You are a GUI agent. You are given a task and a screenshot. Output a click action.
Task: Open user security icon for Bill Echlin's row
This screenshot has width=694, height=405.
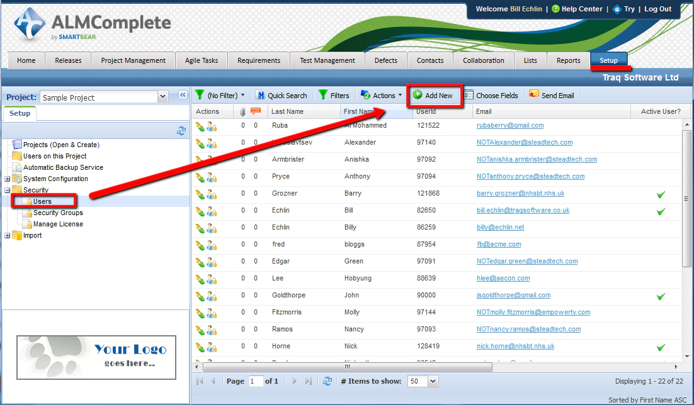(210, 210)
